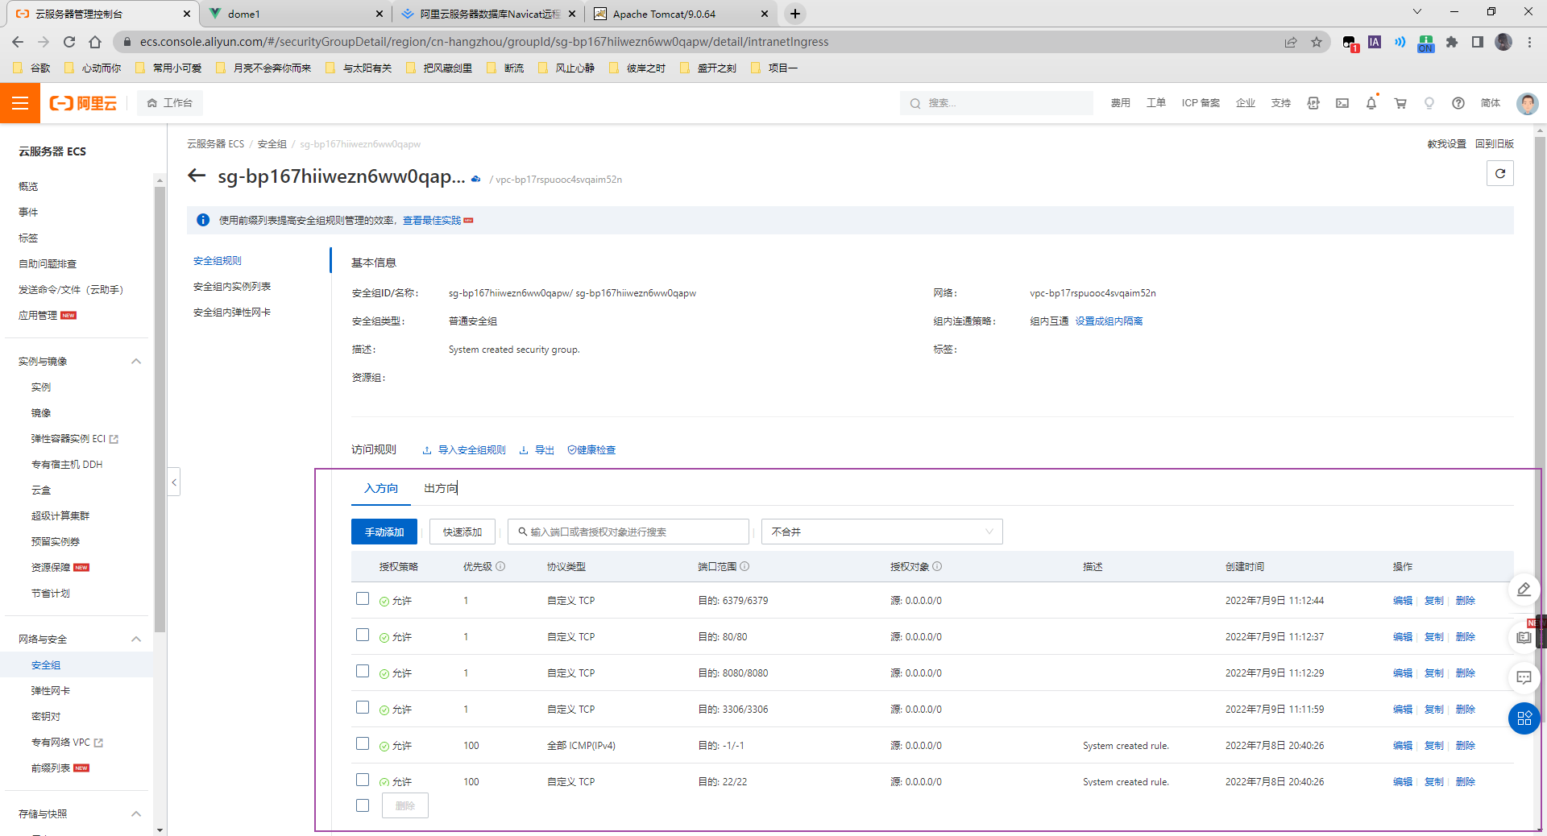Click the console search box
Viewport: 1547px width, 836px height.
click(997, 103)
